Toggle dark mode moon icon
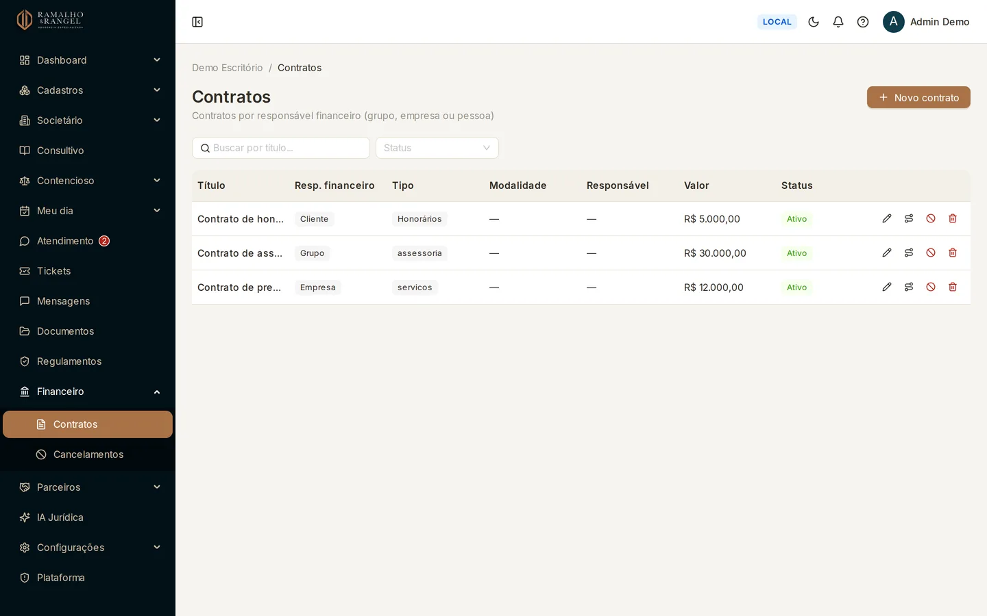Image resolution: width=987 pixels, height=616 pixels. (814, 22)
